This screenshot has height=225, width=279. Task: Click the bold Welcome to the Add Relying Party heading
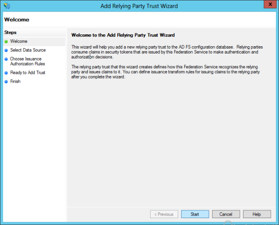(123, 35)
